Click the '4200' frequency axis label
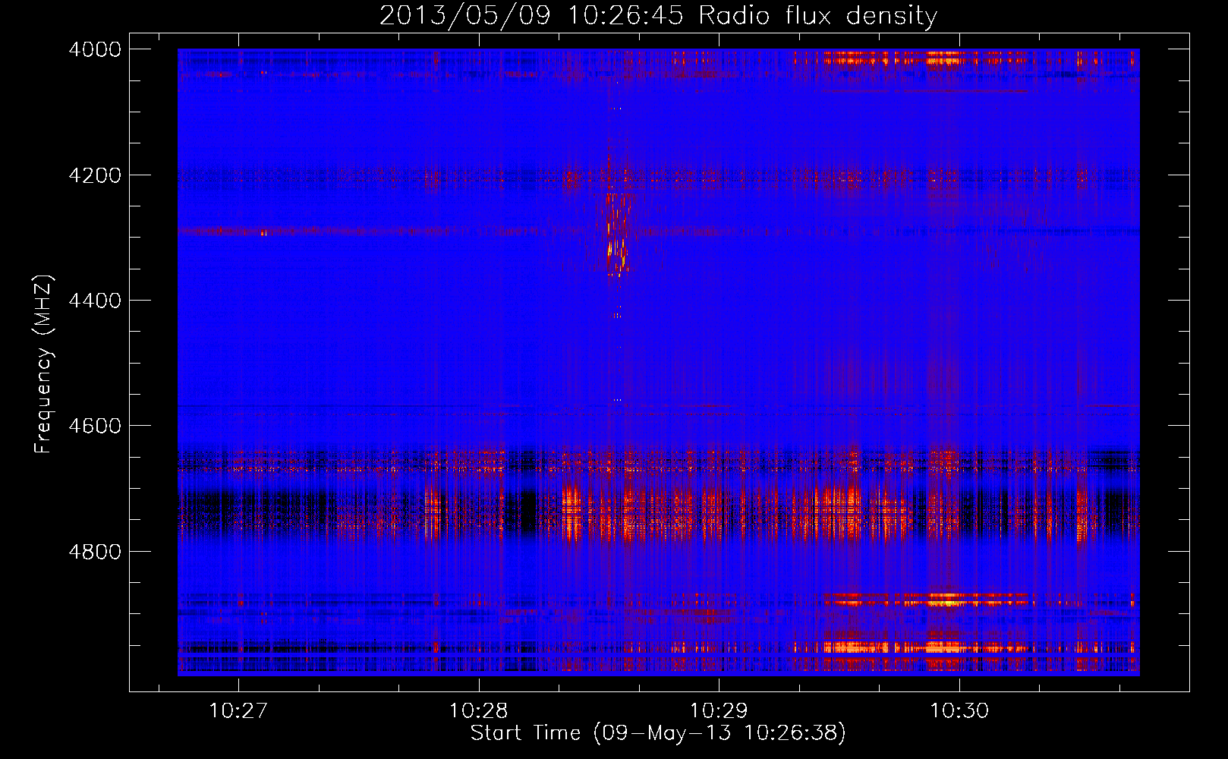This screenshot has width=1228, height=759. tap(95, 175)
